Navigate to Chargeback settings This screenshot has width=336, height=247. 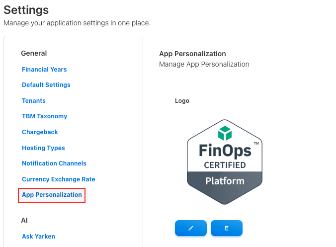(40, 132)
